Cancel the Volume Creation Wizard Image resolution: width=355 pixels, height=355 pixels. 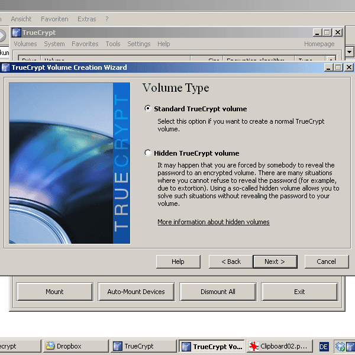pos(327,262)
